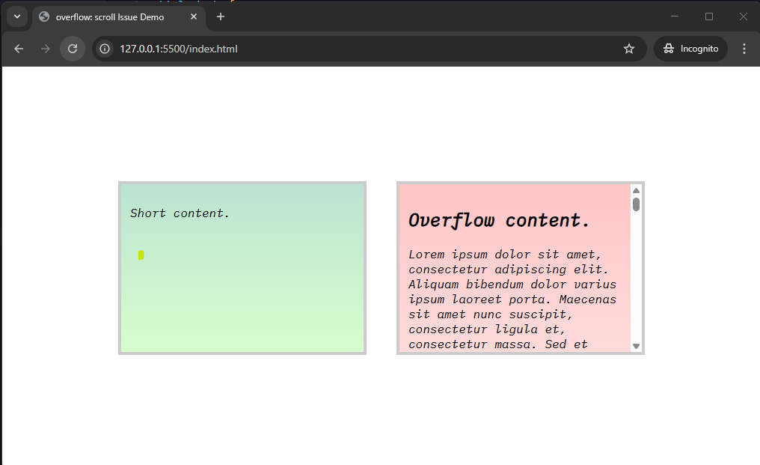The width and height of the screenshot is (760, 465).
Task: Bookmark this page with the star icon
Action: [x=628, y=49]
